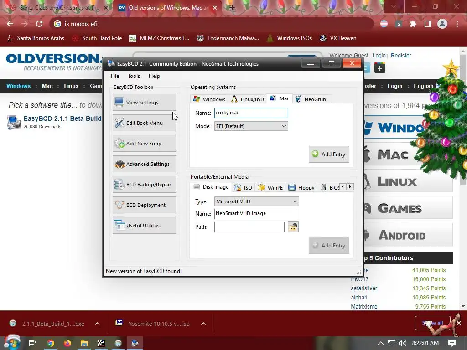Open the Windows ISOs bookmark
Viewport: 467px width, 350px height.
pyautogui.click(x=289, y=38)
